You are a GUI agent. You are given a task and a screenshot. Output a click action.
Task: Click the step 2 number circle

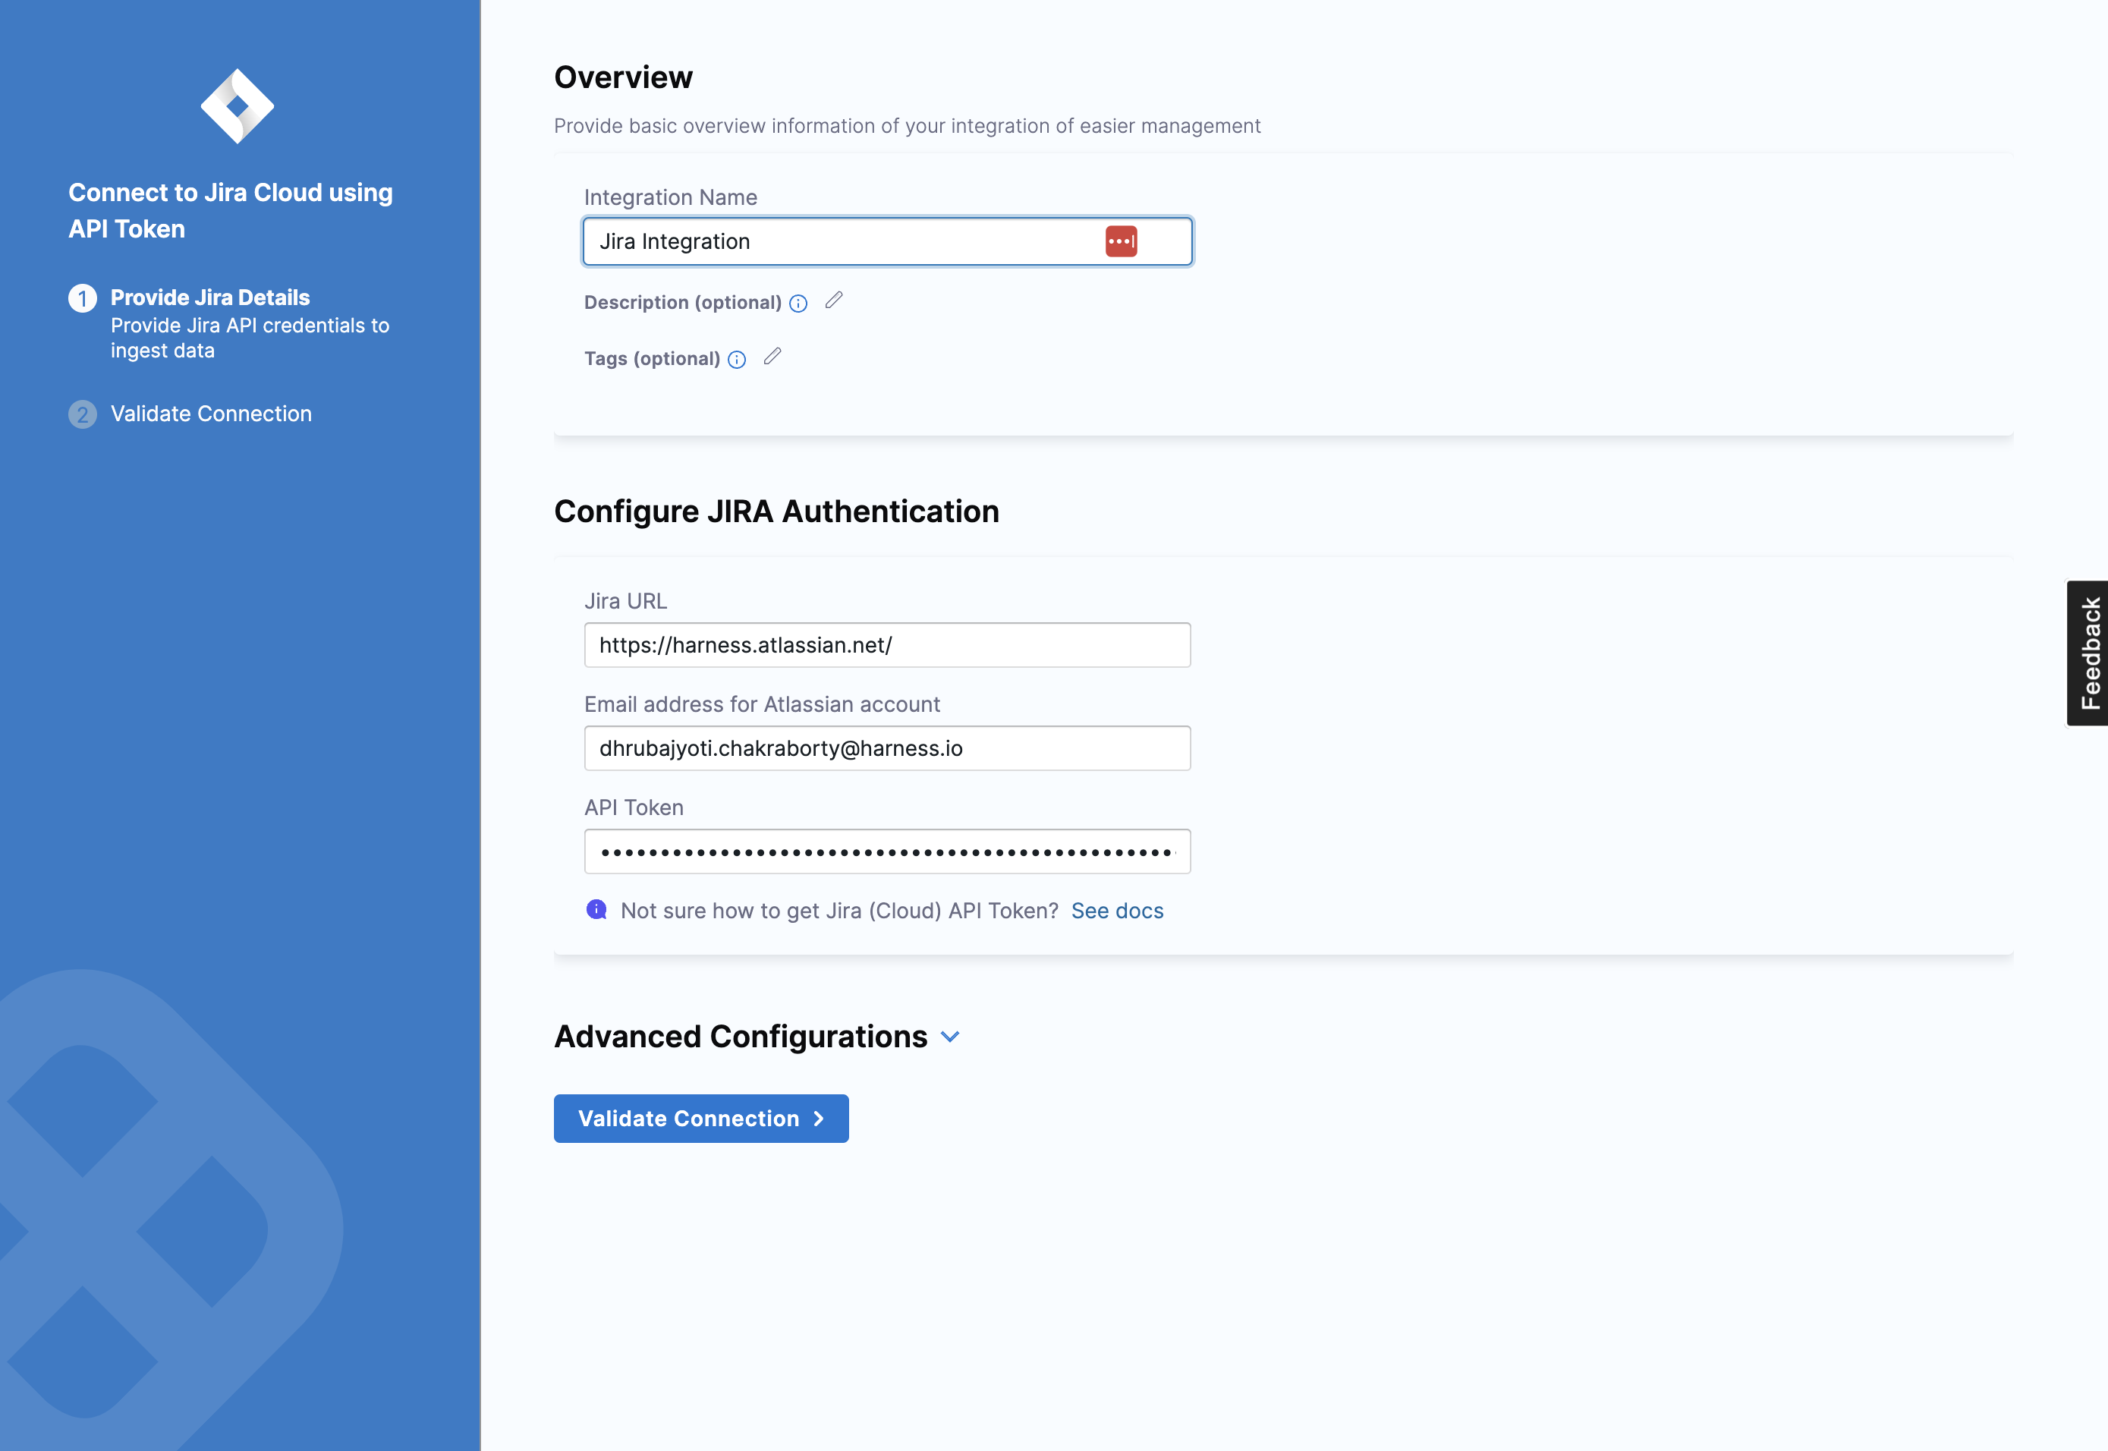83,414
